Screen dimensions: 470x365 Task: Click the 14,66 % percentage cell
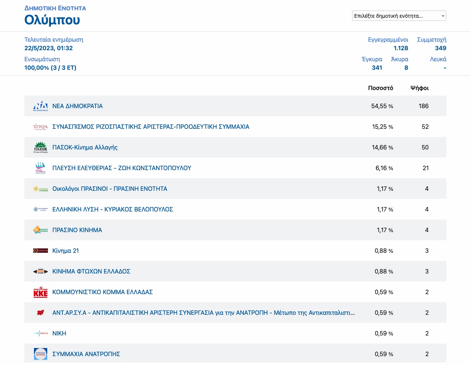[383, 147]
